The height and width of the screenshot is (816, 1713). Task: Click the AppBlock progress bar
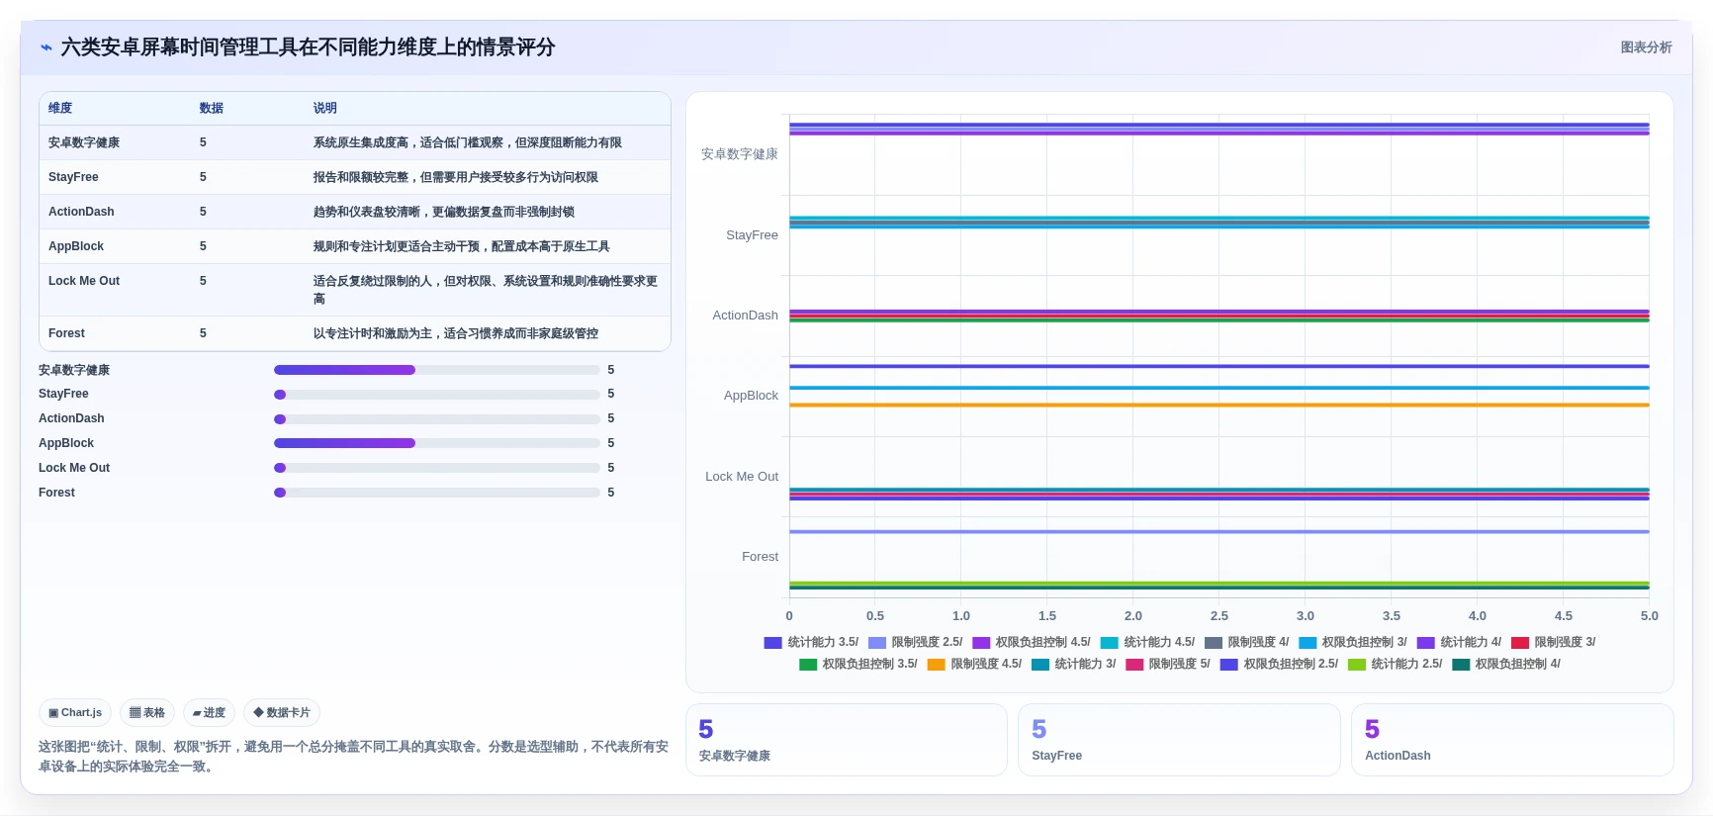(437, 443)
